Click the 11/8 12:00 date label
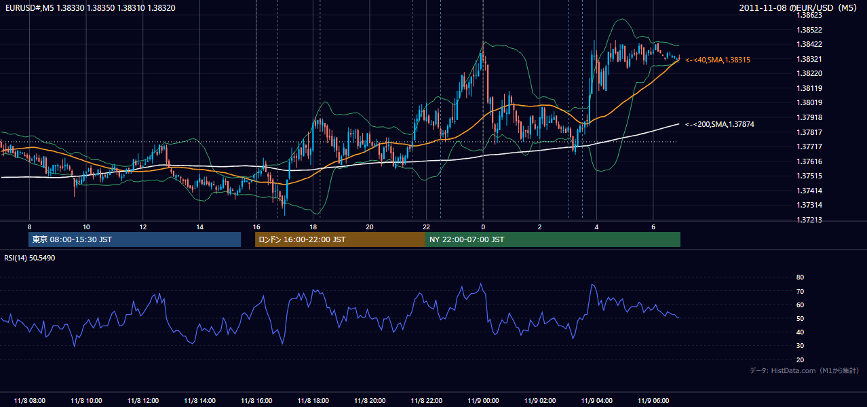This screenshot has width=867, height=407. click(142, 401)
